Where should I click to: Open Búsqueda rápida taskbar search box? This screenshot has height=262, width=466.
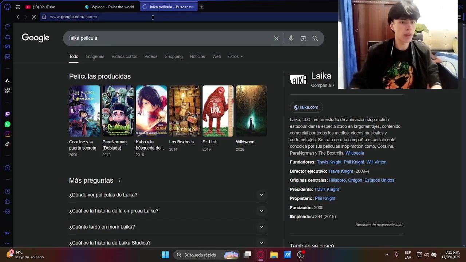coord(206,255)
